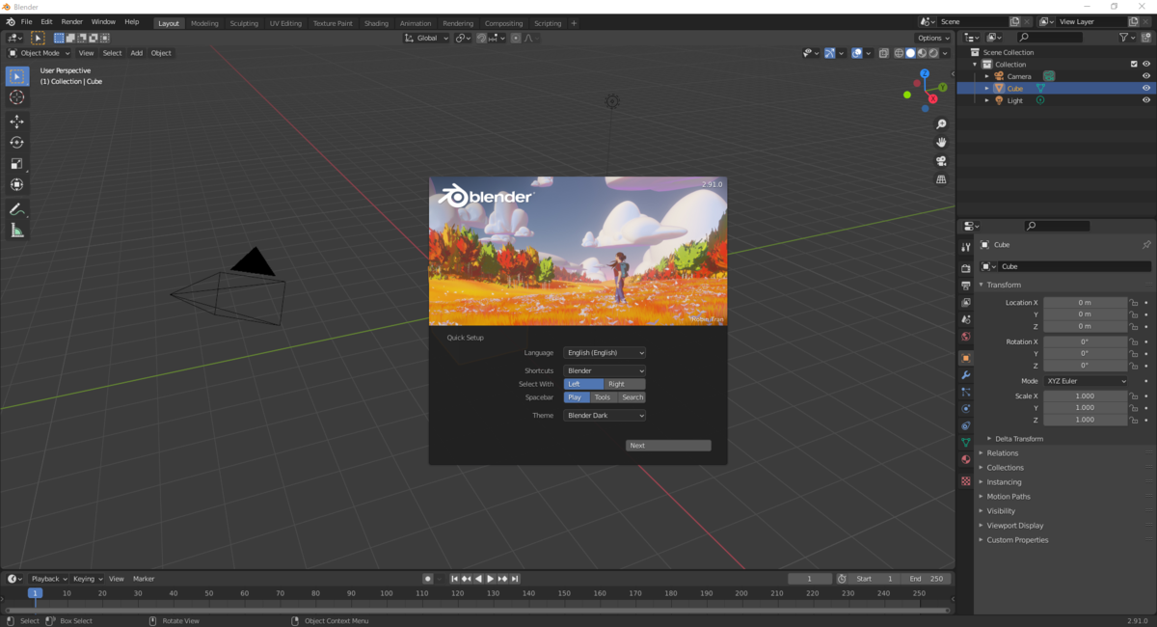Open the rotation Mode XYZ Euler dropdown
This screenshot has height=627, width=1157.
1086,381
